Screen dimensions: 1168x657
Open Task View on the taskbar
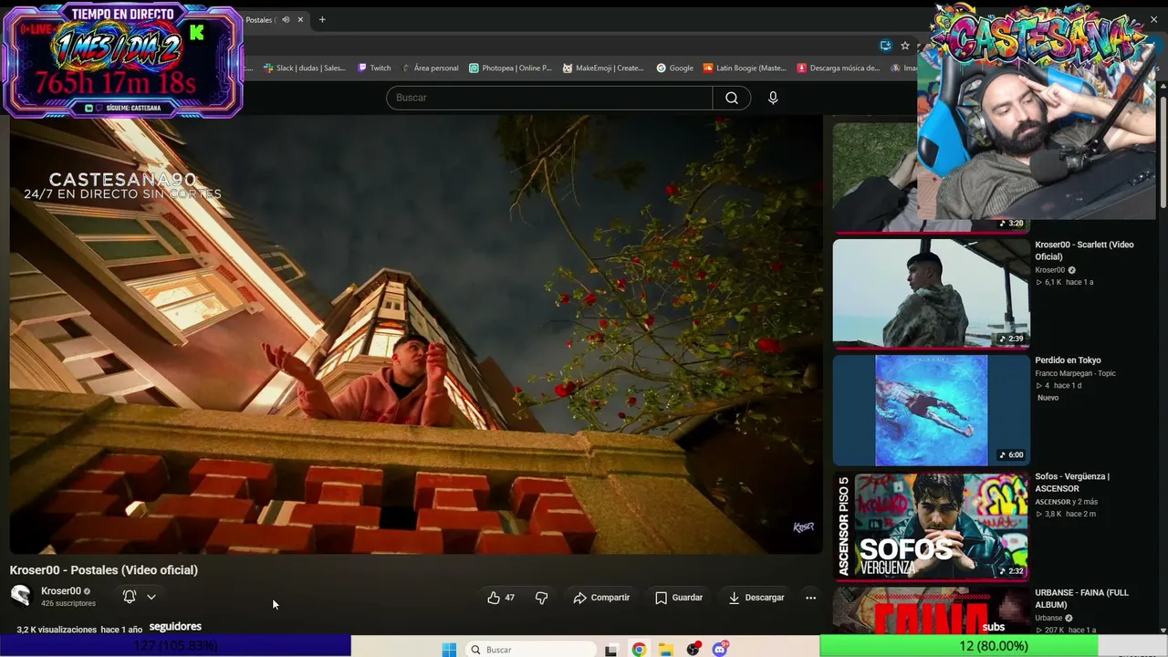coord(611,650)
